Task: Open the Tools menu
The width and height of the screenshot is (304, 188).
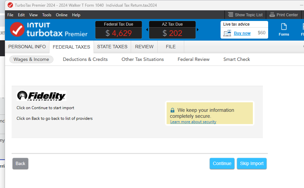Action: (47, 15)
